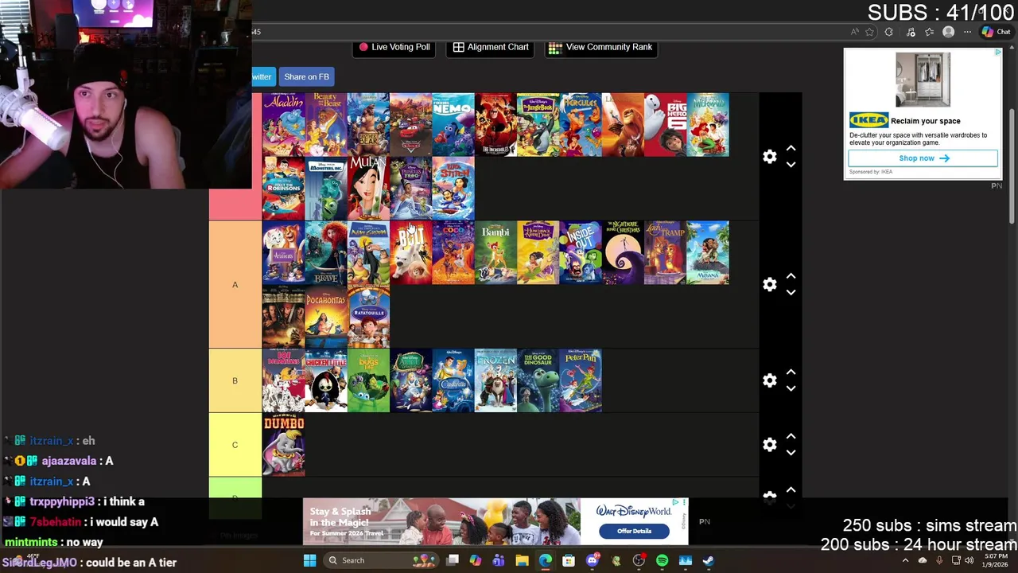Move the C tier row up
This screenshot has width=1018, height=573.
point(791,437)
